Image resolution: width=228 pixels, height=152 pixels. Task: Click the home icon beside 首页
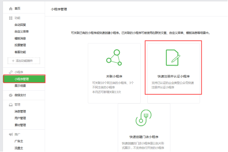[x=11, y=9]
